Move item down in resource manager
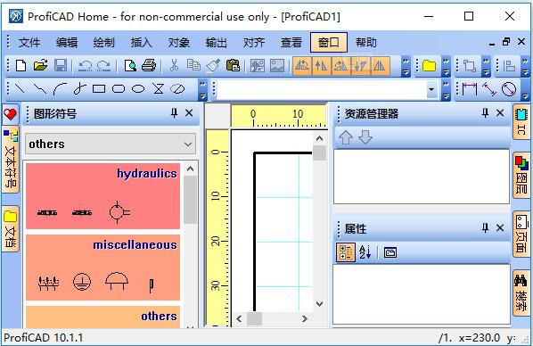Image resolution: width=533 pixels, height=346 pixels. tap(365, 137)
